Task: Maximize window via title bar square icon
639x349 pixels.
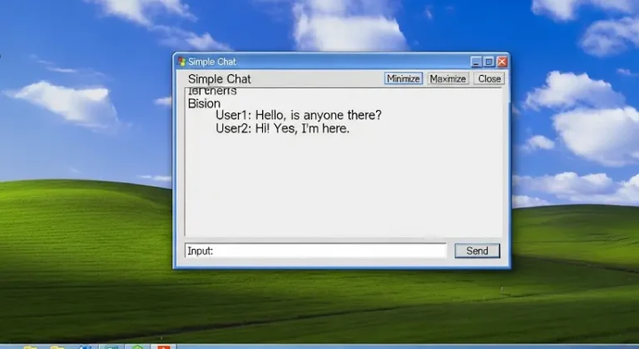Action: pyautogui.click(x=489, y=62)
